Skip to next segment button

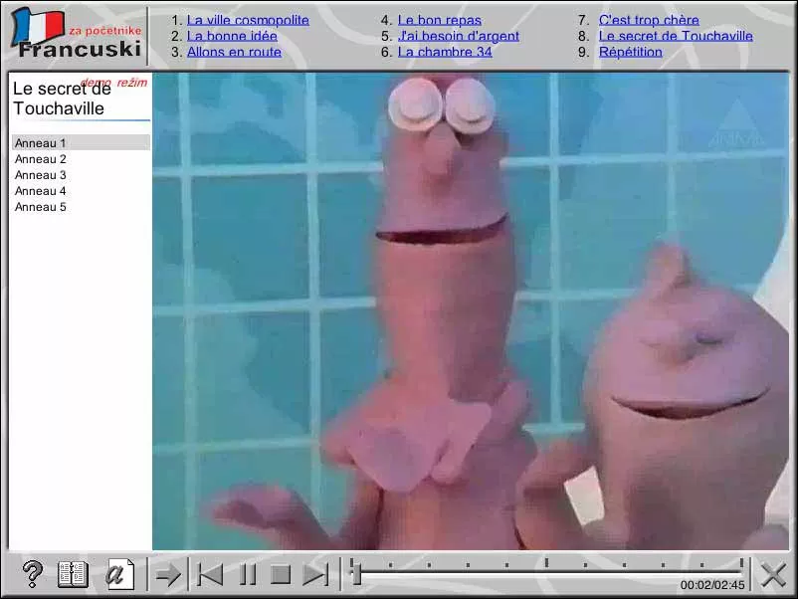pyautogui.click(x=315, y=575)
